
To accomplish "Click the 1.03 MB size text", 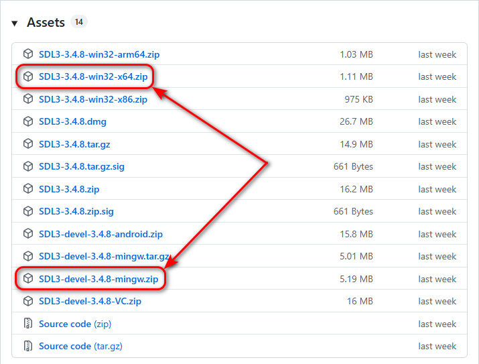I will 356,54.
